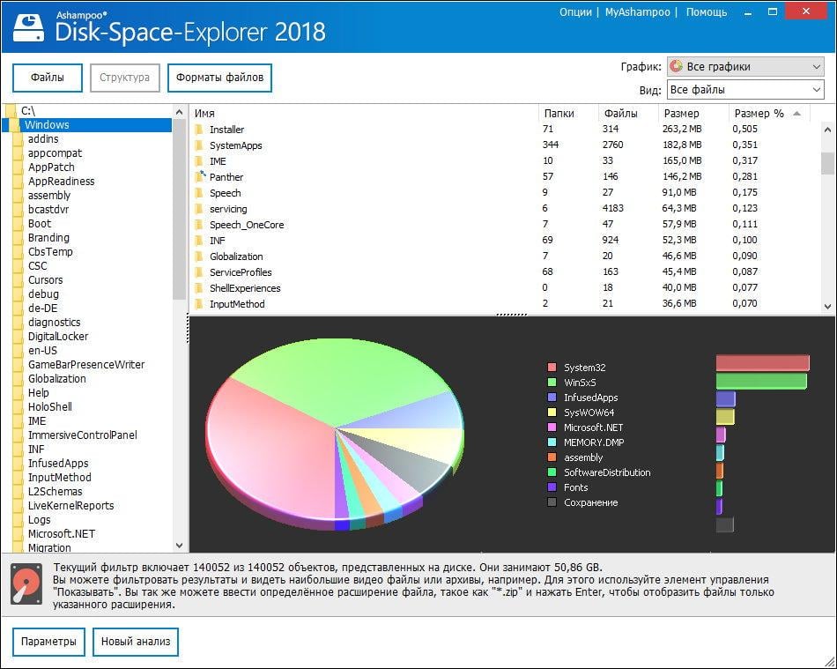Click the pie chart icon inside the График dropdown
The width and height of the screenshot is (837, 669).
674,66
